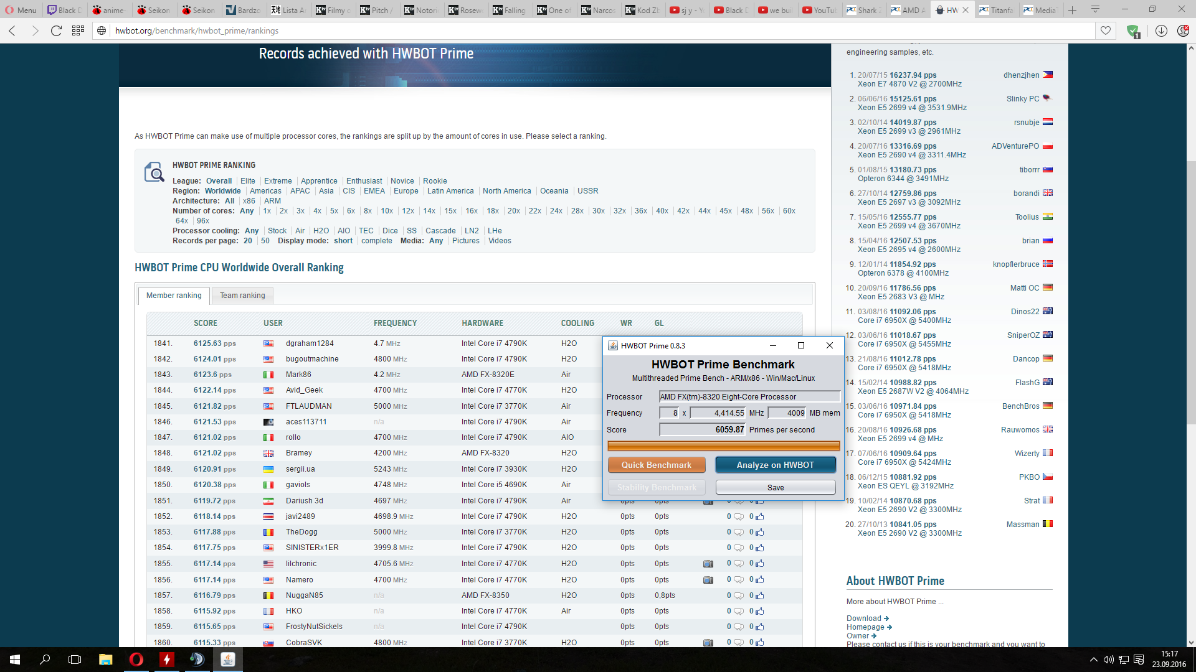1196x672 pixels.
Task: Show hidden system tray icons
Action: pos(1093,660)
